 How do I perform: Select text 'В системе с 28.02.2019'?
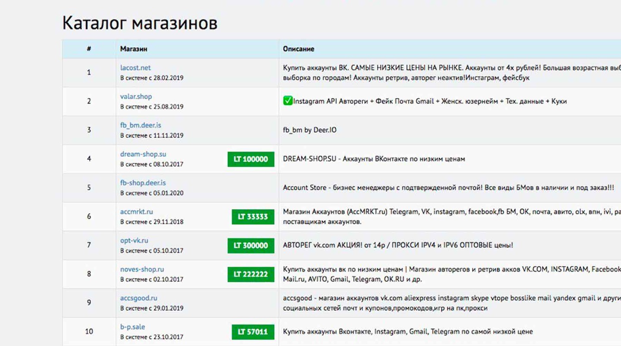click(152, 78)
